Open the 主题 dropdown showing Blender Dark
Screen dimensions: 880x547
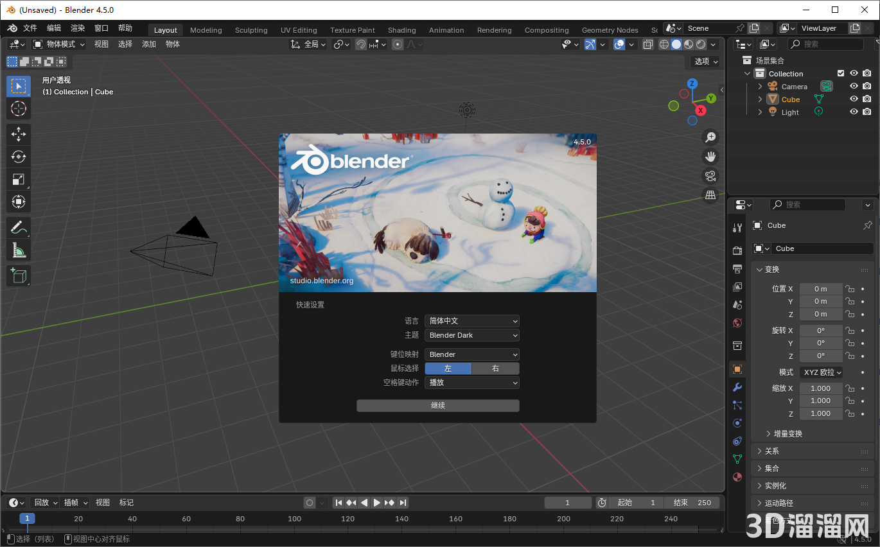tap(472, 334)
